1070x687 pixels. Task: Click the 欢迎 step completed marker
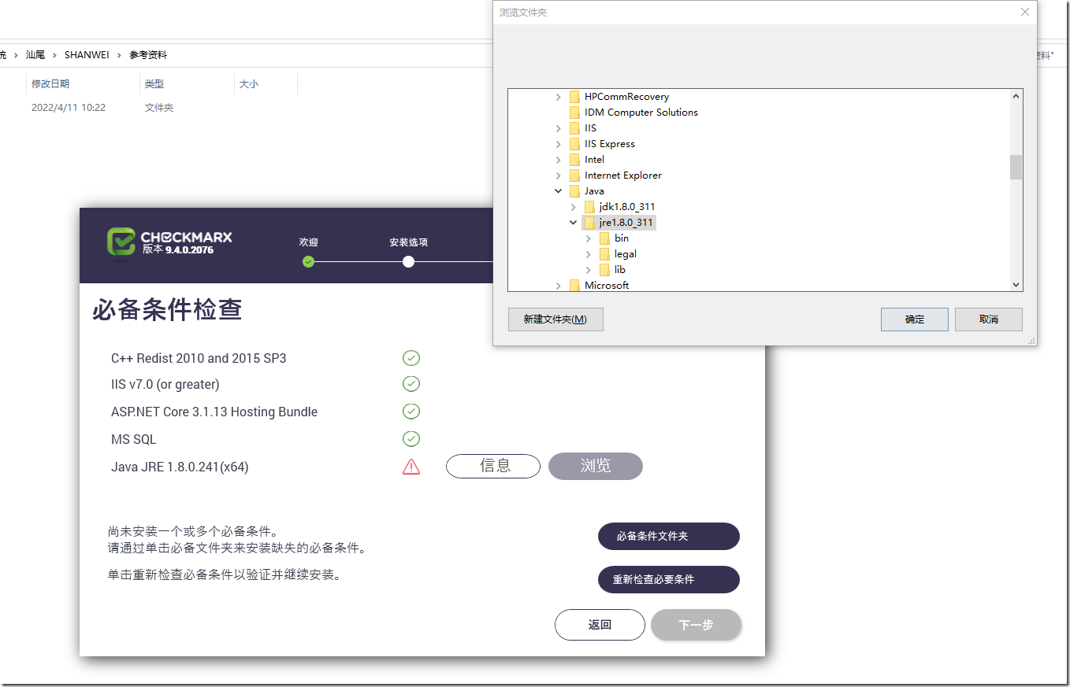click(x=308, y=261)
